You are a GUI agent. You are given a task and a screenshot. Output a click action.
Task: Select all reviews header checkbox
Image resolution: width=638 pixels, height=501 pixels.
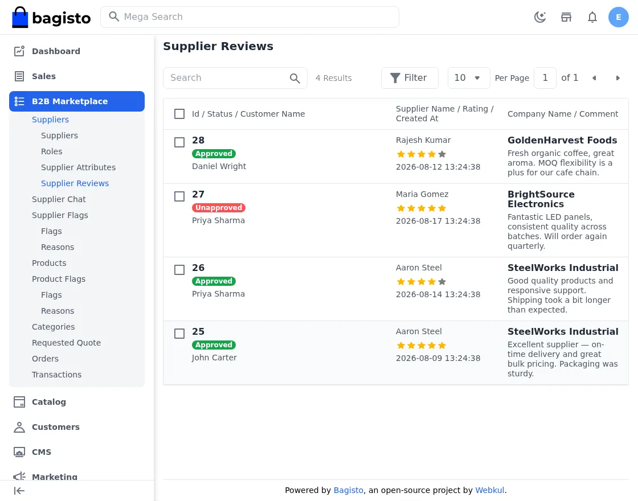point(179,114)
